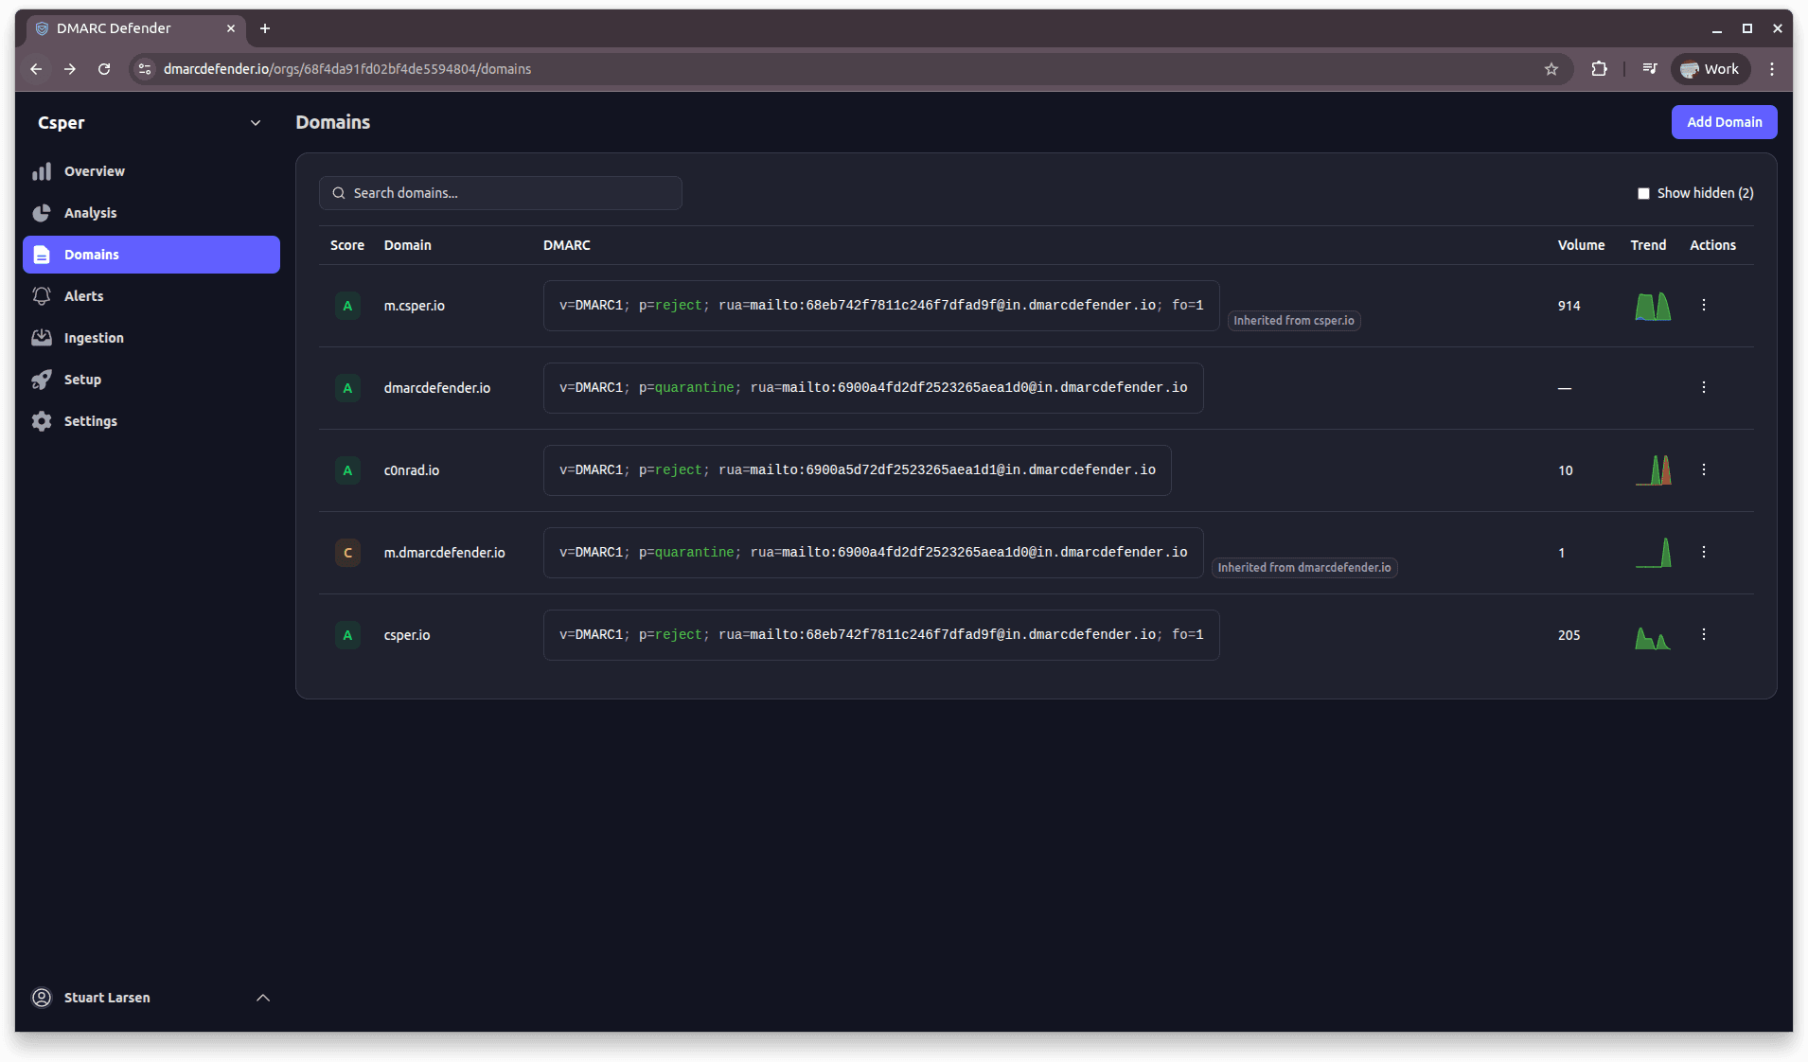The image size is (1808, 1062).
Task: Select the Ingestion inbox icon
Action: (44, 338)
